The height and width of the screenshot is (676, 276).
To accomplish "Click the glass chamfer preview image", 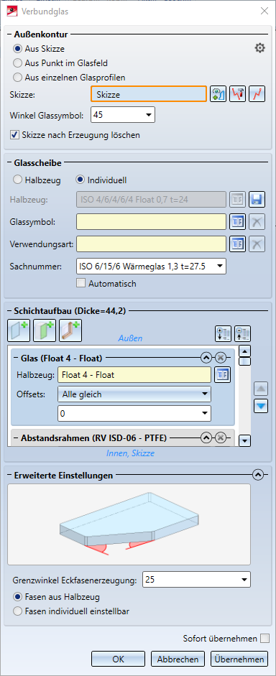I will tap(129, 524).
